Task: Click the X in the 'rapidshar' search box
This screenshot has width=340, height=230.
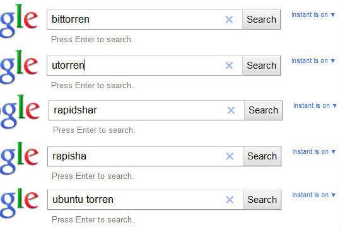Action: tap(231, 110)
